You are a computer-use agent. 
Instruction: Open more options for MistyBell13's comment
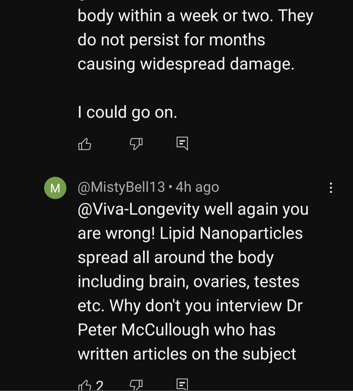click(331, 188)
